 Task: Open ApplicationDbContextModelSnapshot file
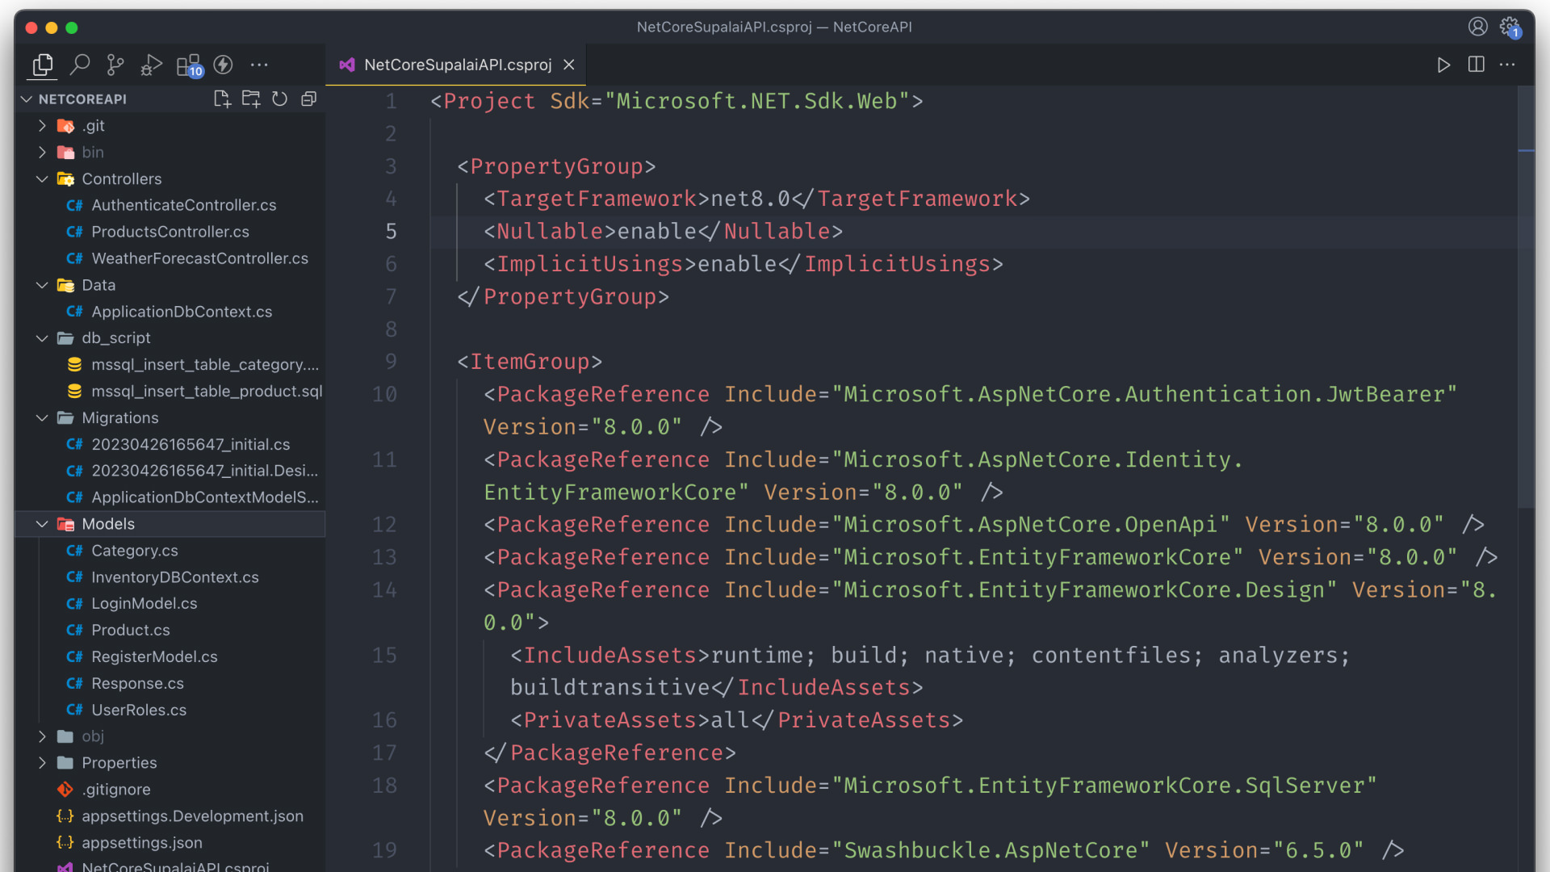[170, 497]
